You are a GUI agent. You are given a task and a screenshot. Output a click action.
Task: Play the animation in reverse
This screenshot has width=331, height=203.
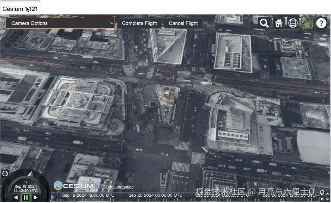click(16, 197)
